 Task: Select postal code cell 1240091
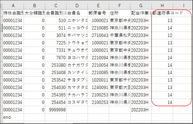coord(98,87)
